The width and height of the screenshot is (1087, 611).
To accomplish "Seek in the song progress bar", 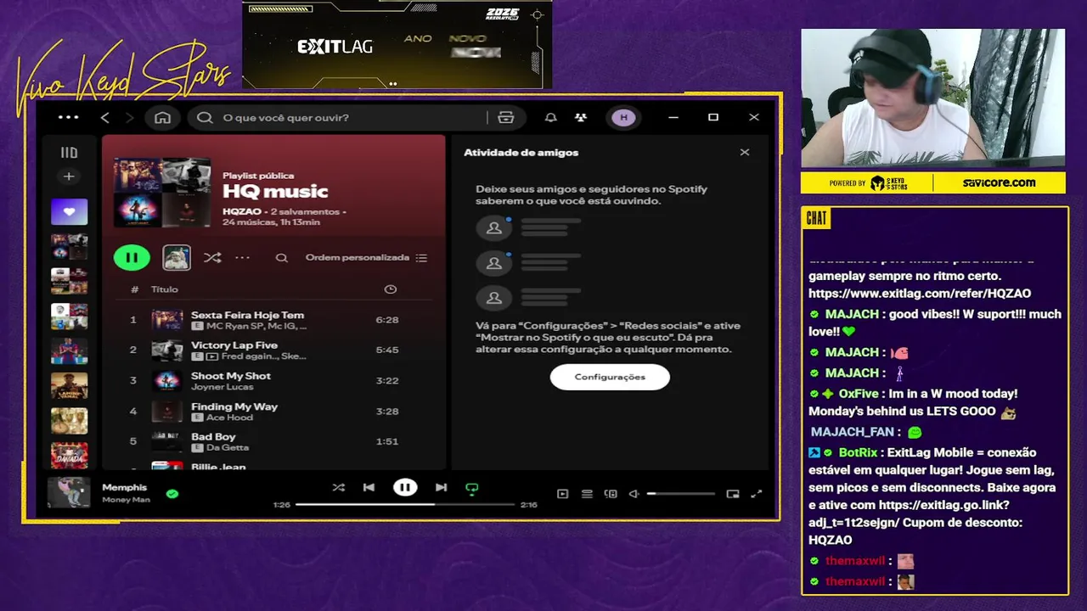I will [x=405, y=504].
